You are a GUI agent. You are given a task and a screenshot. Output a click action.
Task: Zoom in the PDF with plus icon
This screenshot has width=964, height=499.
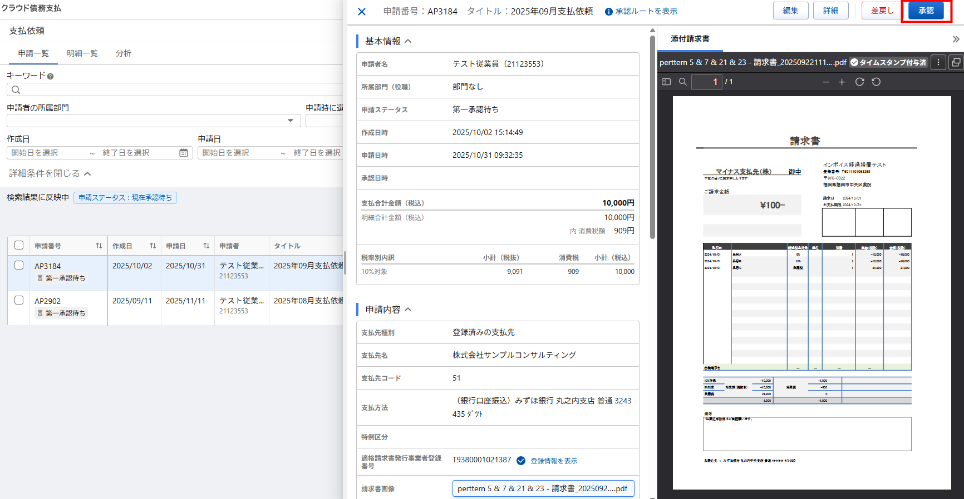(842, 82)
